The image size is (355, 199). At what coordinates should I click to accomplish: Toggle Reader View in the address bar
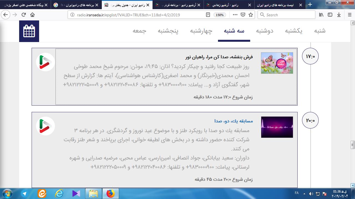click(208, 15)
